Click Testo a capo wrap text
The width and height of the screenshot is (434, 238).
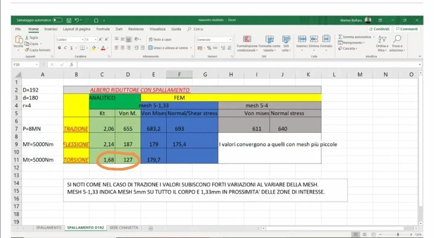pos(160,39)
